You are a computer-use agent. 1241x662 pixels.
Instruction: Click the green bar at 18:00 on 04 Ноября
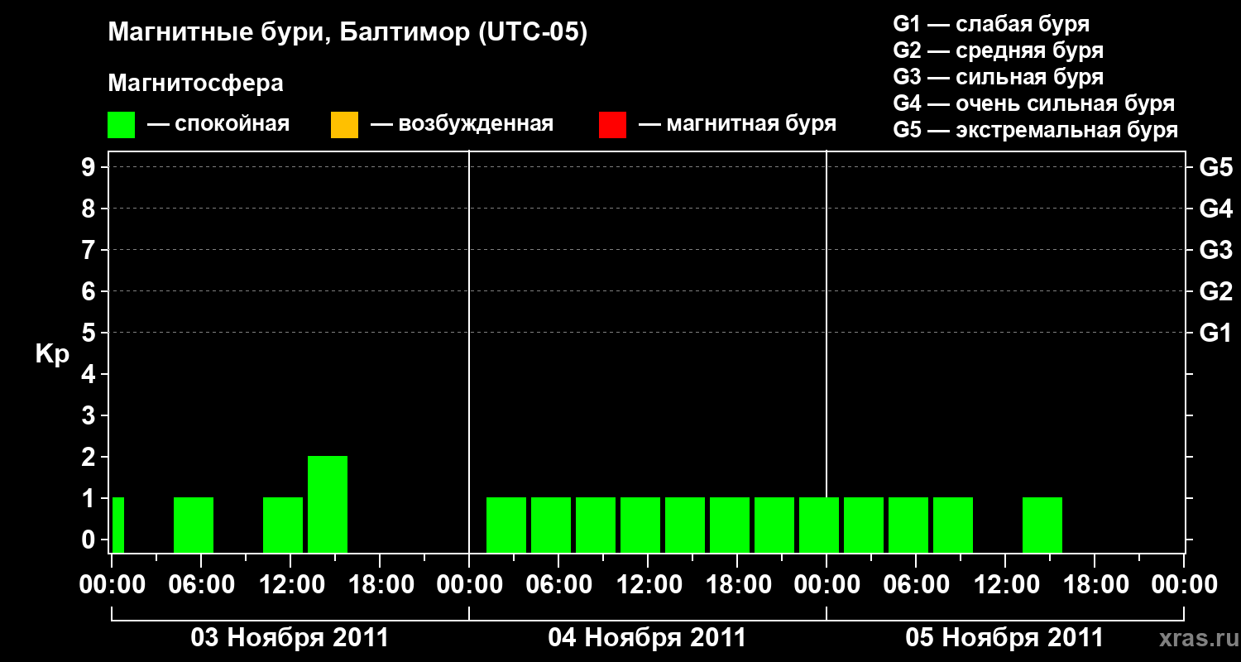(x=730, y=525)
